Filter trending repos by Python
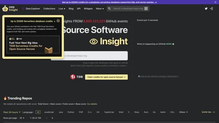This screenshot has width=219, height=123. point(71,112)
